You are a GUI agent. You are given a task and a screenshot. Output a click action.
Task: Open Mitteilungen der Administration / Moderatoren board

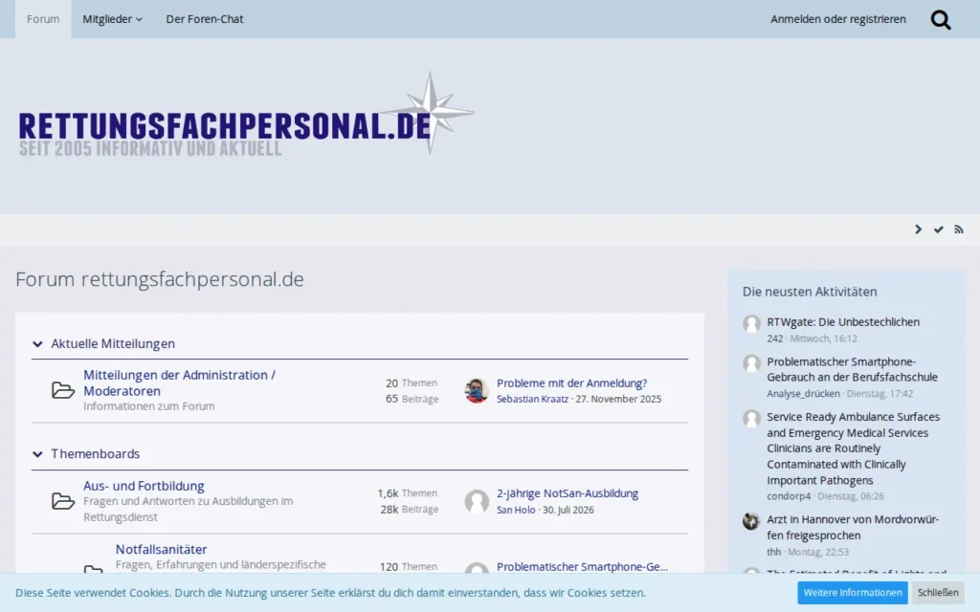point(179,382)
